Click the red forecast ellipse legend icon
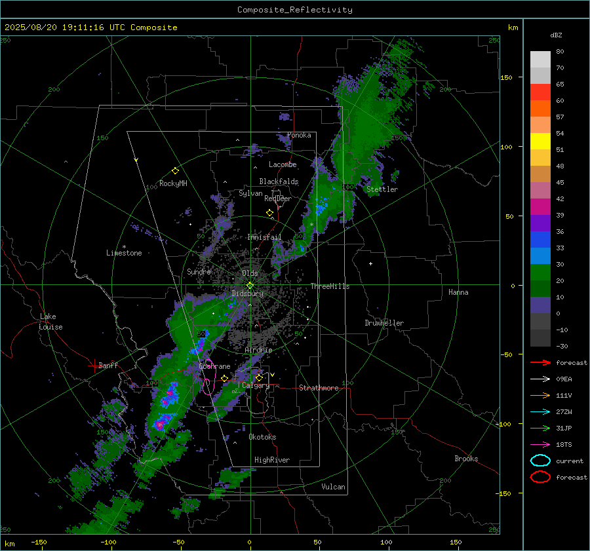 (x=540, y=477)
